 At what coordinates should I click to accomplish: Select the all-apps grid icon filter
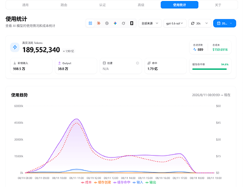coord(90,23)
